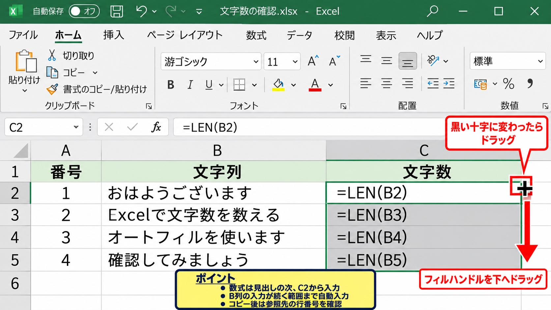551x310 pixels.
Task: Toggle Underline formatting
Action: [209, 85]
